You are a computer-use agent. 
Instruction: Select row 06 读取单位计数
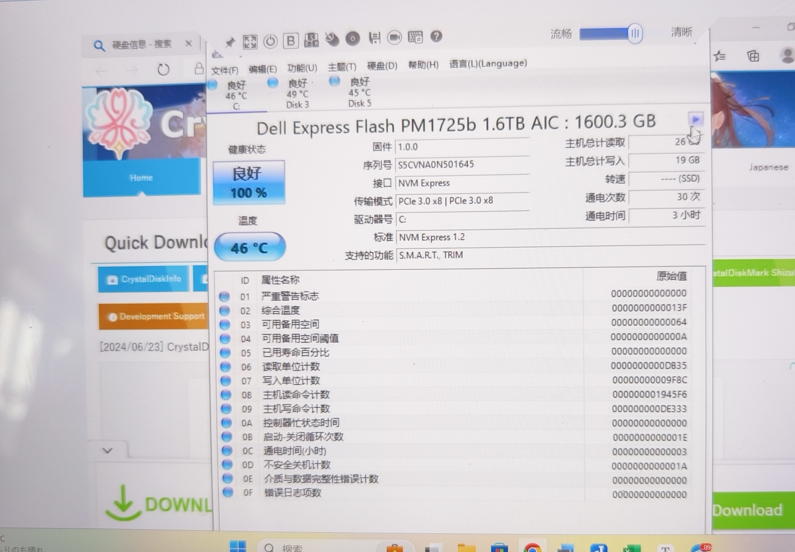click(454, 366)
